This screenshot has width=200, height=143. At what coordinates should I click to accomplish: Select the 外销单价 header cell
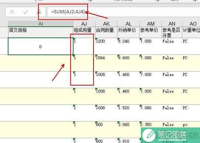128,32
